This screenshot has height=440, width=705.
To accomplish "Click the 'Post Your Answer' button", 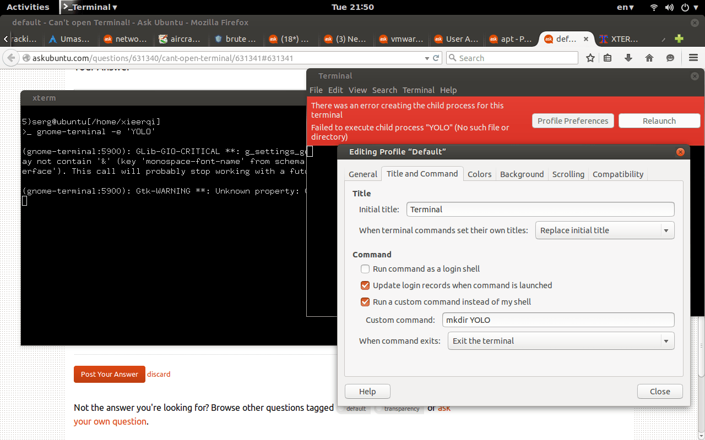I will coord(110,374).
